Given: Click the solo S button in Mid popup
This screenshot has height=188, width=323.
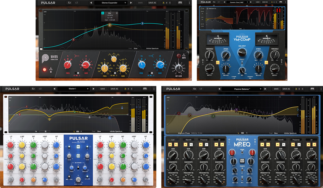Looking at the screenshot, I should click(x=103, y=13).
